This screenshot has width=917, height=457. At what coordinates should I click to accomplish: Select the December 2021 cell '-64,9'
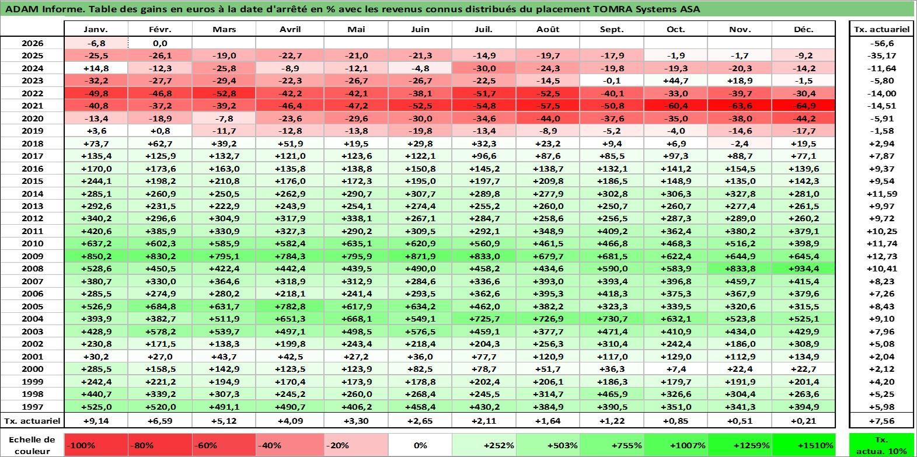(x=804, y=106)
